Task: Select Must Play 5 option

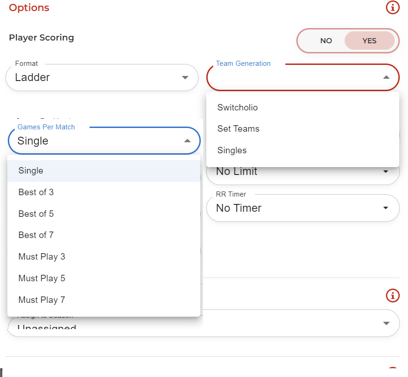Action: [42, 278]
